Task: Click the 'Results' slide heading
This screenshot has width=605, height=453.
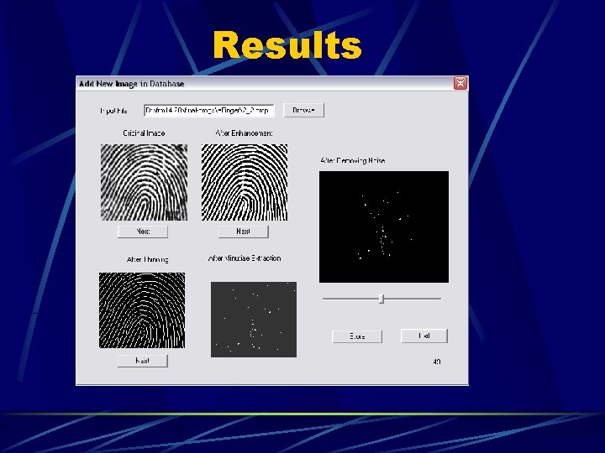Action: pos(287,45)
